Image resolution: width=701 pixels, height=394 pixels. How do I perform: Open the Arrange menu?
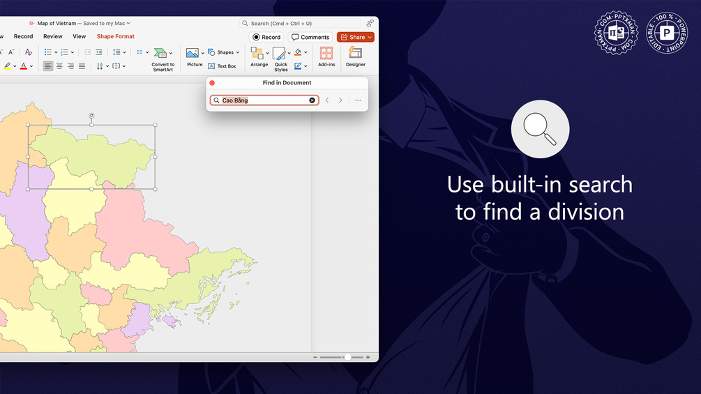[x=259, y=57]
